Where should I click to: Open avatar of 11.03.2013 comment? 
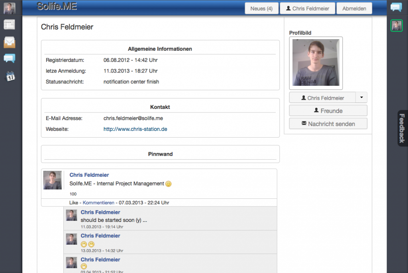coord(72,215)
